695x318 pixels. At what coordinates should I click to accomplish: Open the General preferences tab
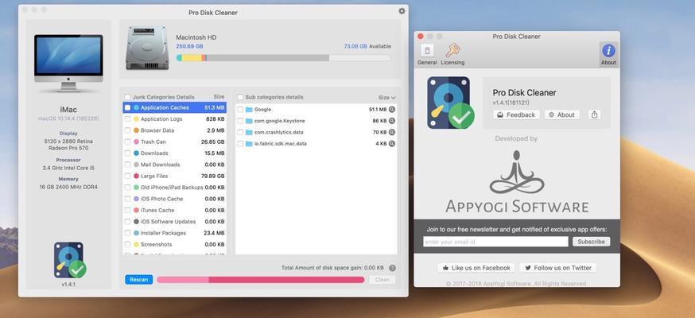pos(427,55)
